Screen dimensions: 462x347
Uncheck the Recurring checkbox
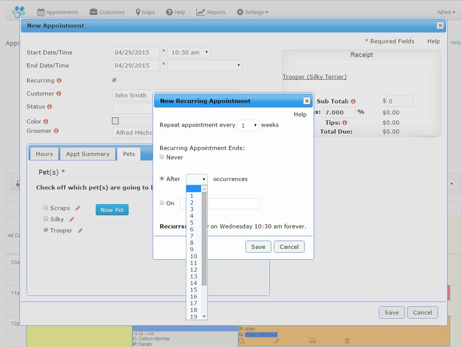click(114, 80)
